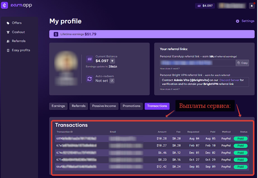Click the Status column header
Image resolution: width=258 pixels, height=178 pixels.
click(244, 132)
